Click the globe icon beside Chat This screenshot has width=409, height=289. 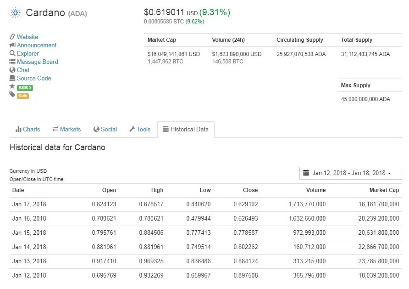(12, 70)
